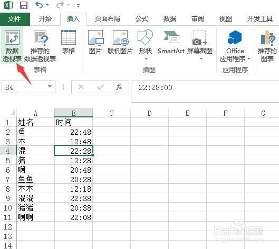Switch to the 视图 tab

[x=225, y=18]
